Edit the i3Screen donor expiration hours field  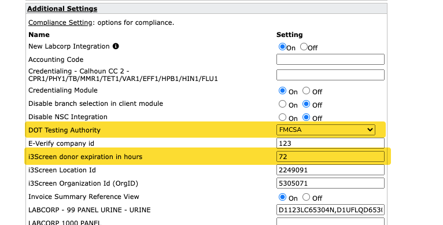pos(330,157)
